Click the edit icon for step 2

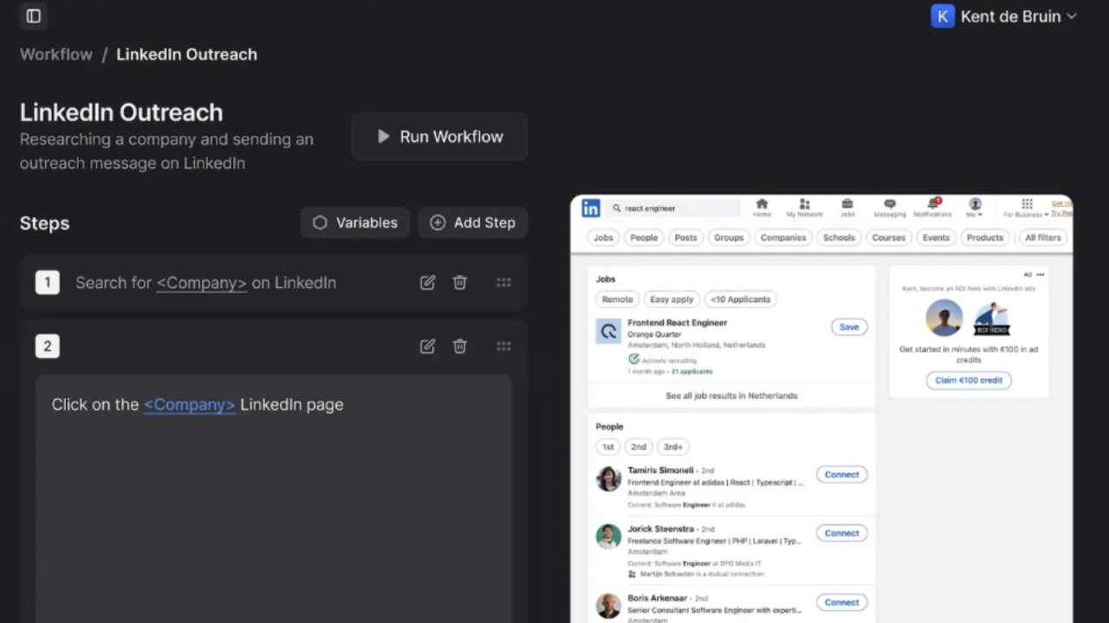pos(427,346)
